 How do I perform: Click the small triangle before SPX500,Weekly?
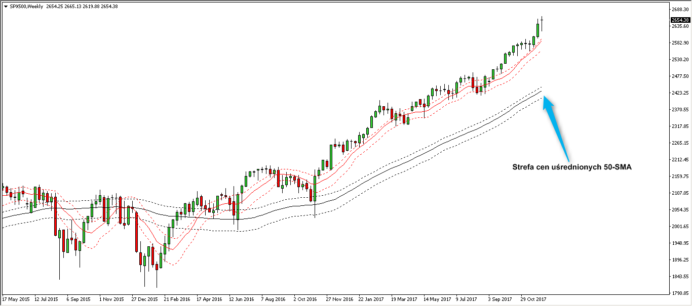coord(6,6)
